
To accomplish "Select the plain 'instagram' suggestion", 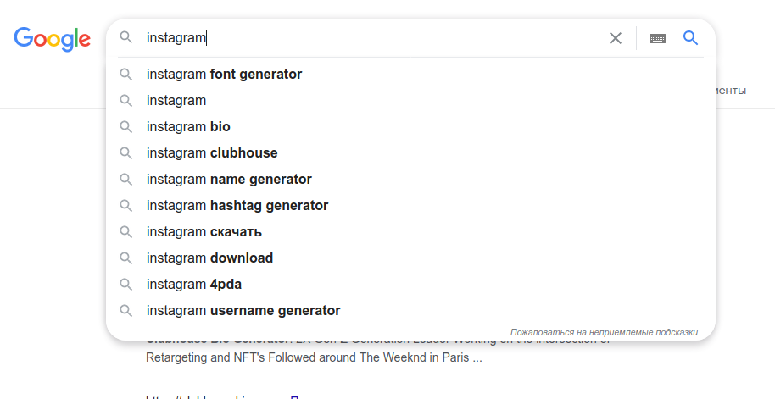I will point(176,101).
